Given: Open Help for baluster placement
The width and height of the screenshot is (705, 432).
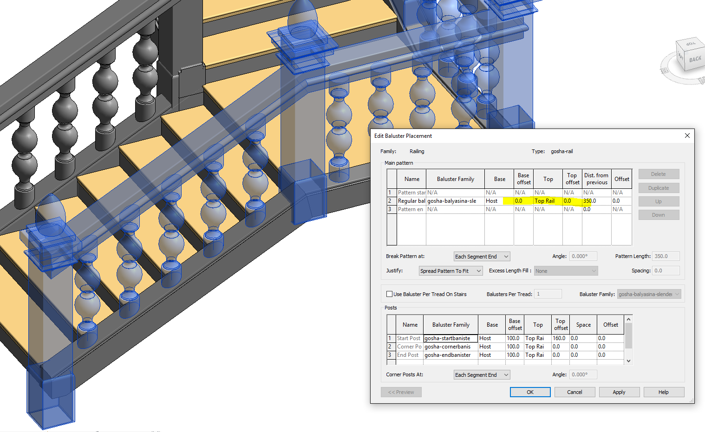Looking at the screenshot, I should pyautogui.click(x=663, y=392).
